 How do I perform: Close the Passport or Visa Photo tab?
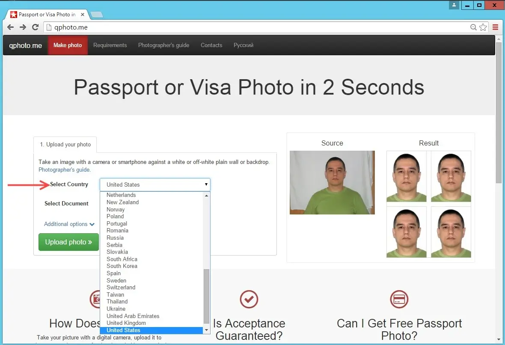[83, 15]
